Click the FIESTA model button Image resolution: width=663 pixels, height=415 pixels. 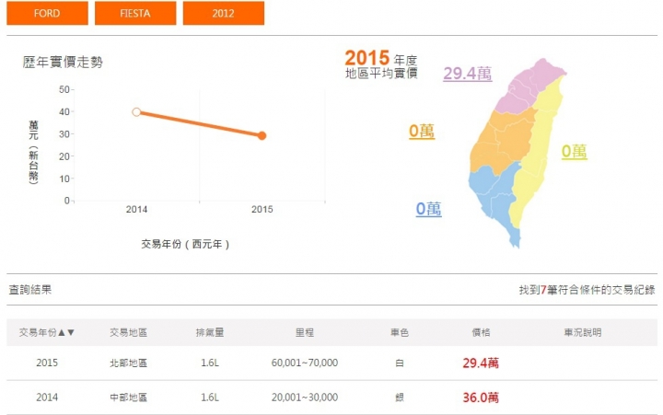click(135, 13)
